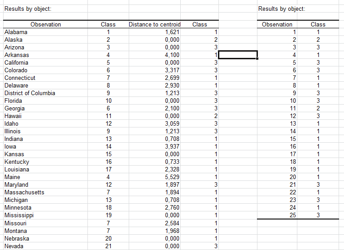Screen dimensions: 344x250
Task: Select the Kentucky cell
Action: 45,162
